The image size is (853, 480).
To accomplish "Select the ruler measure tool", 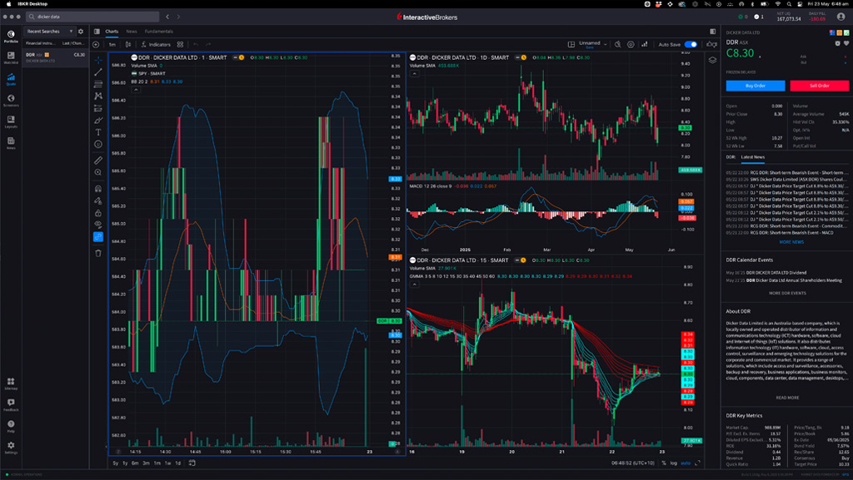I will (x=98, y=161).
